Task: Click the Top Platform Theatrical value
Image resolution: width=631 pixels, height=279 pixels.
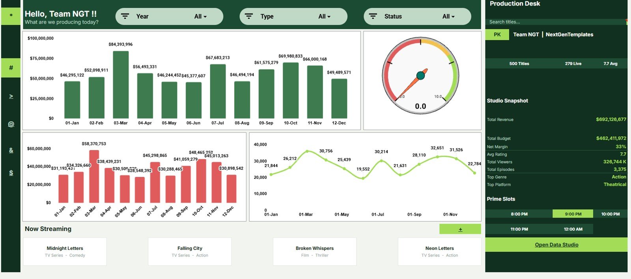Action: pyautogui.click(x=615, y=184)
